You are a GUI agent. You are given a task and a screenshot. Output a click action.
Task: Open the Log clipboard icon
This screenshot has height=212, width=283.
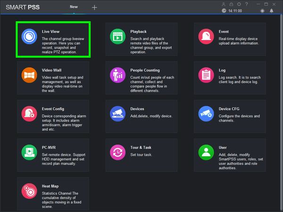click(206, 75)
